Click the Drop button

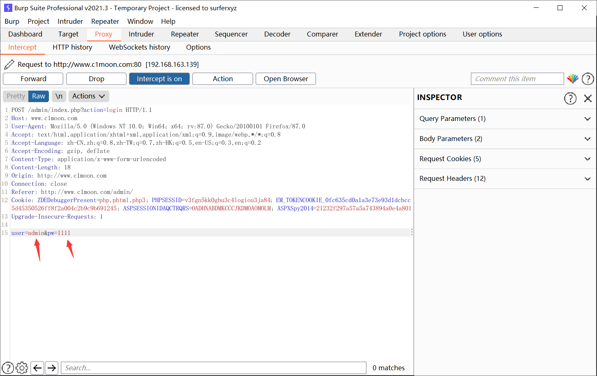point(97,79)
